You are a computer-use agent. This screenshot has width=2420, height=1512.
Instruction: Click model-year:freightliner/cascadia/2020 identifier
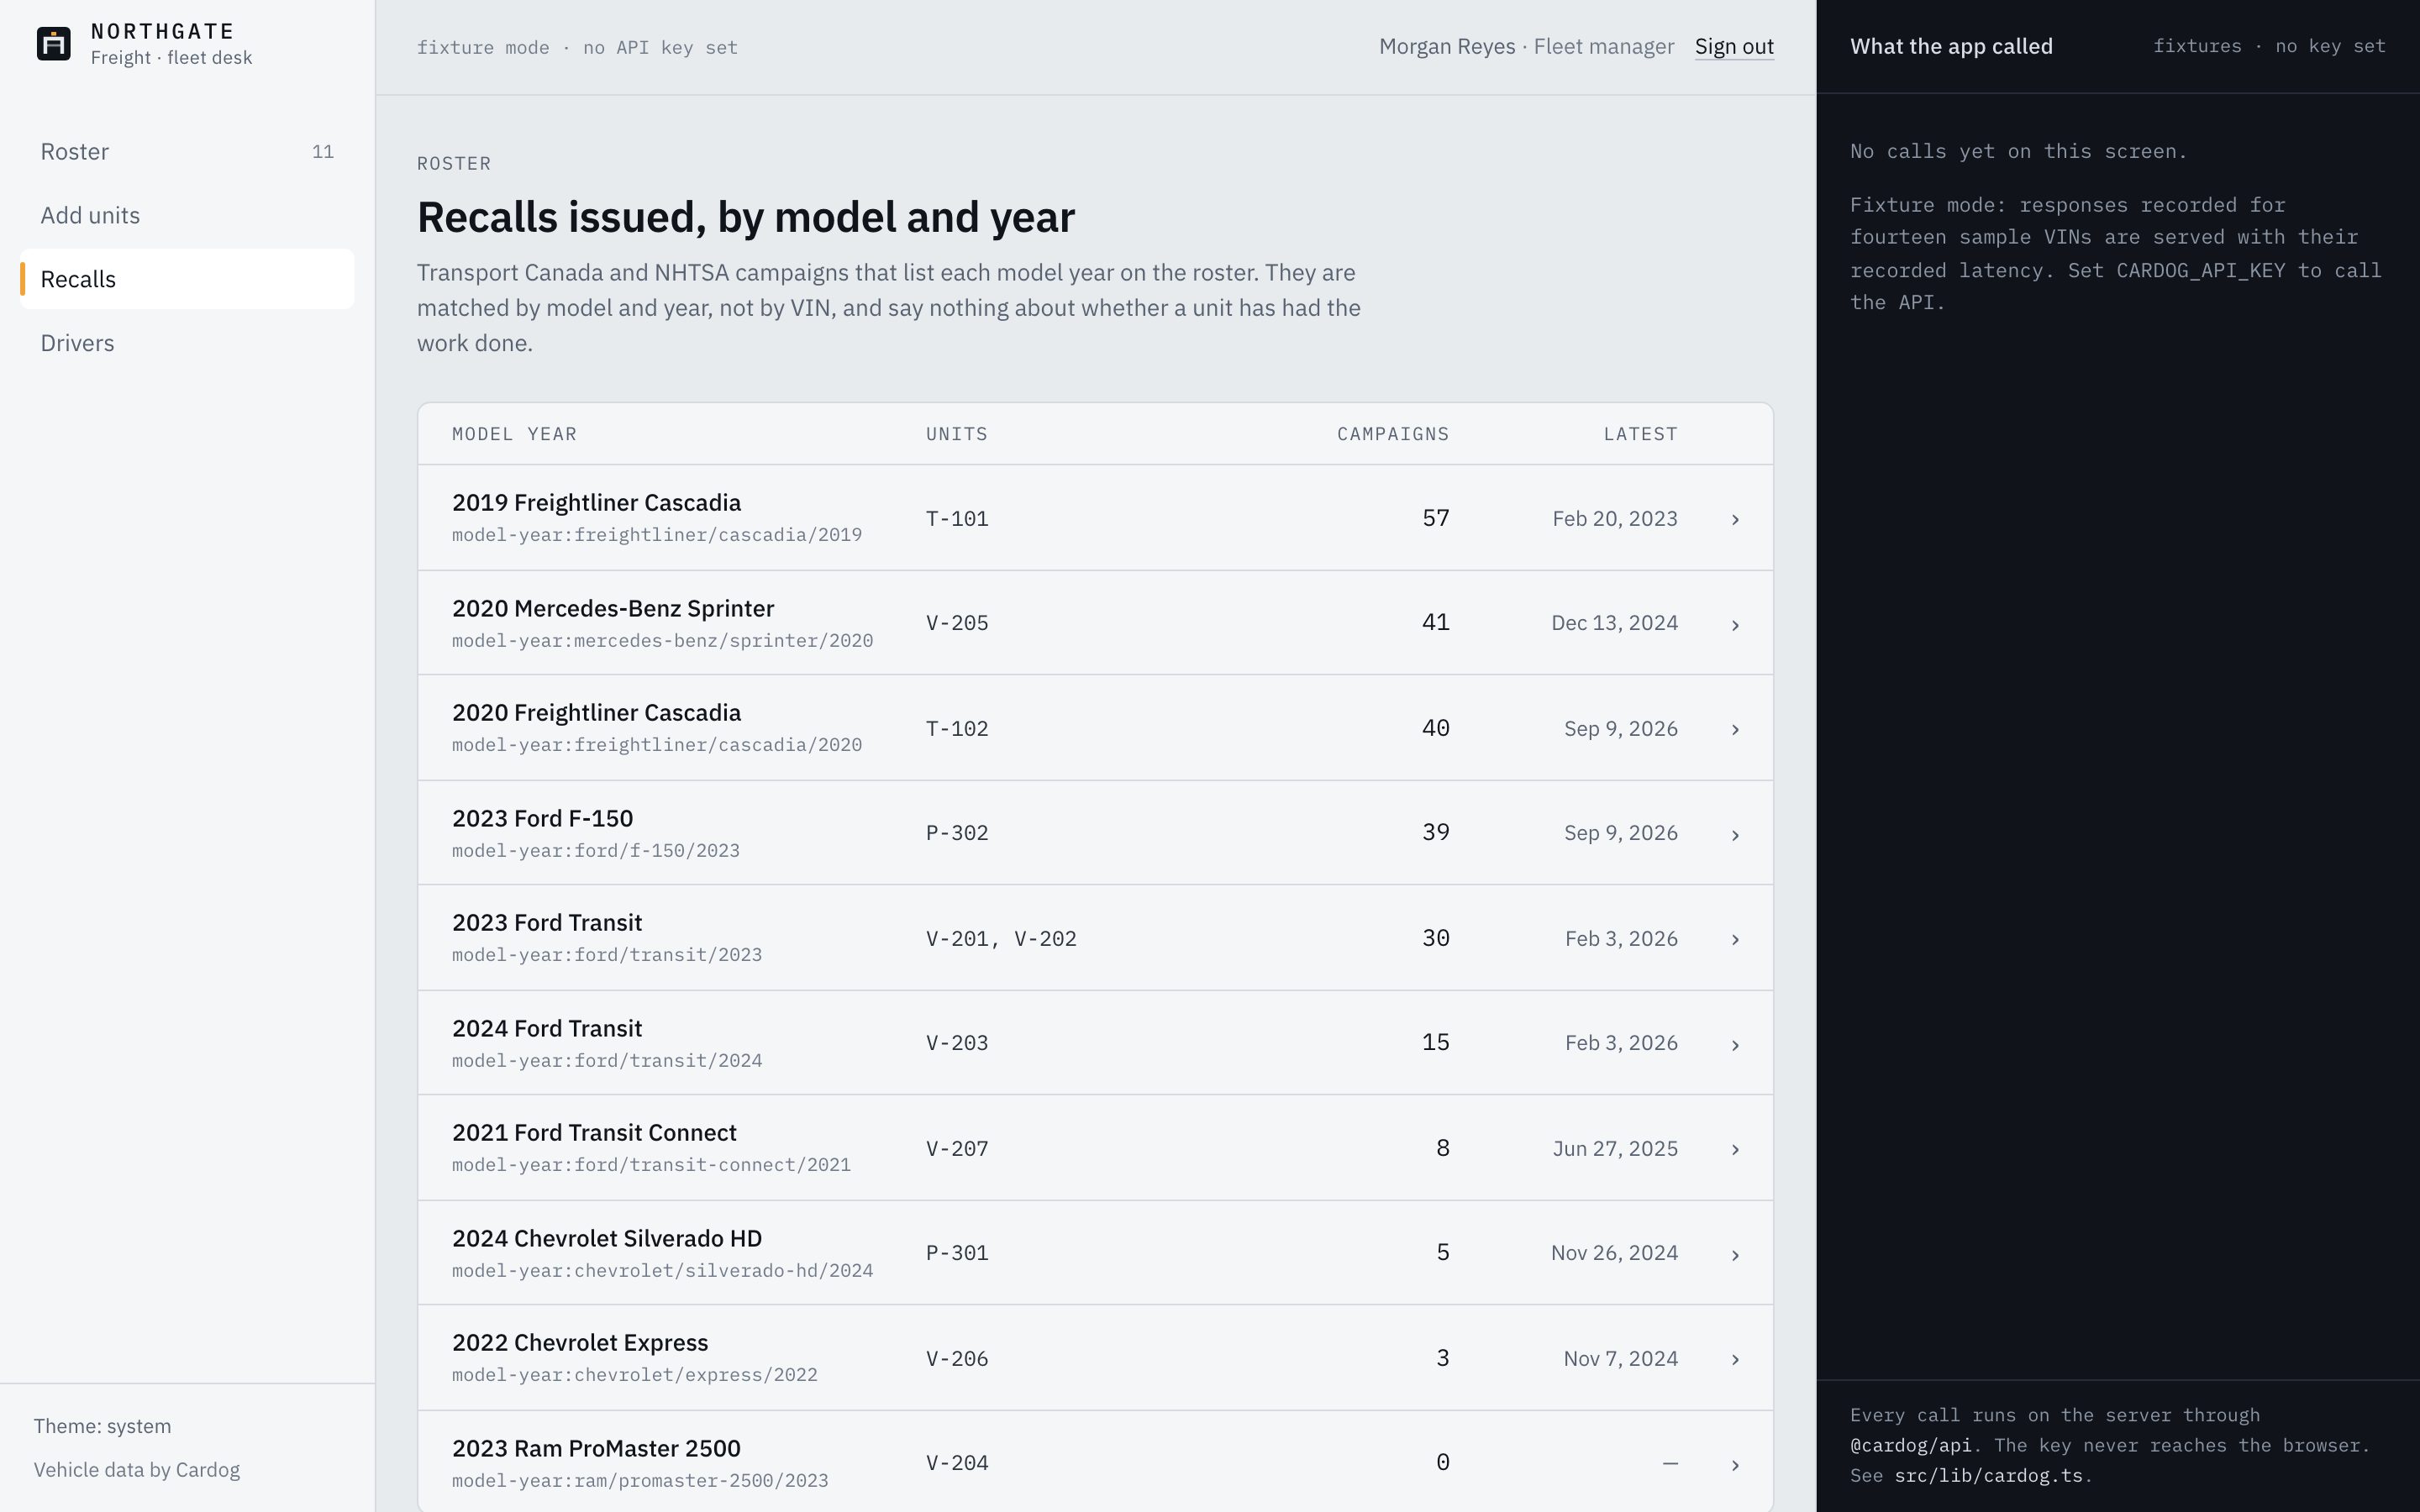657,745
